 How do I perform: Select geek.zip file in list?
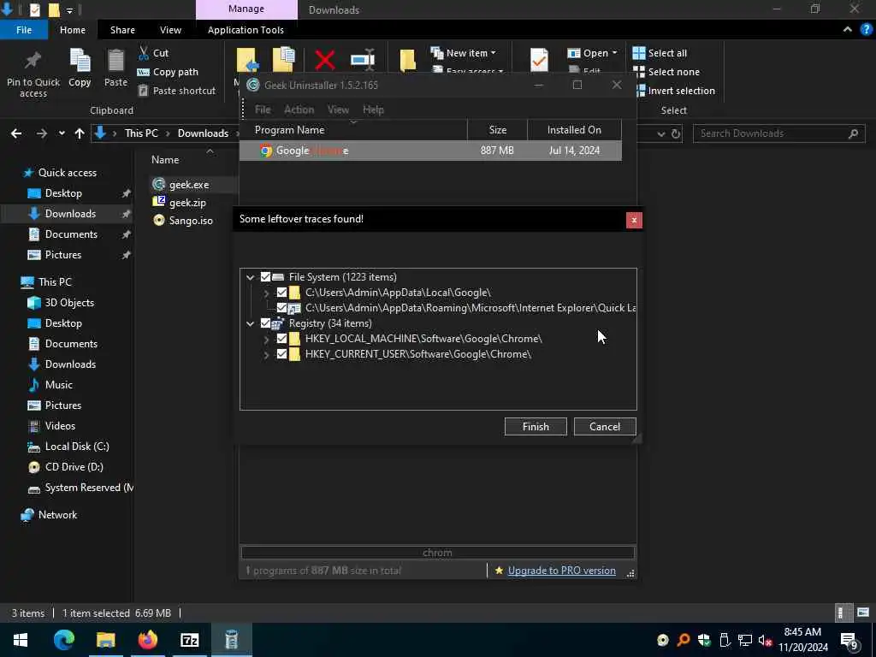(180, 202)
